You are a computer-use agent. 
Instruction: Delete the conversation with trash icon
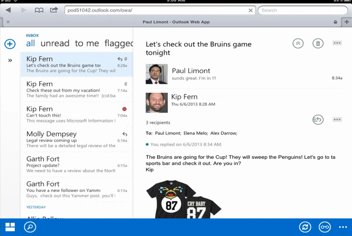click(x=318, y=43)
